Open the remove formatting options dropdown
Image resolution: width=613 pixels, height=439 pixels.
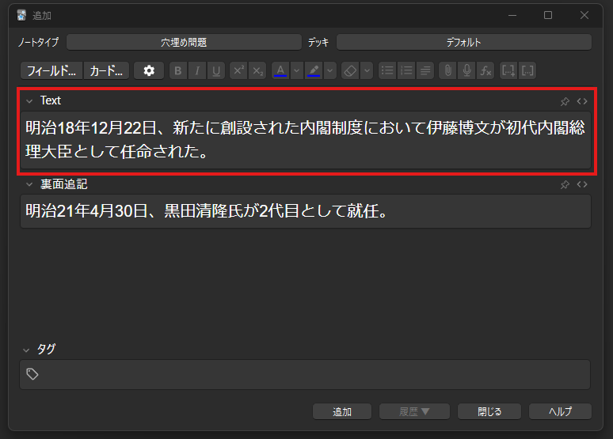(367, 70)
